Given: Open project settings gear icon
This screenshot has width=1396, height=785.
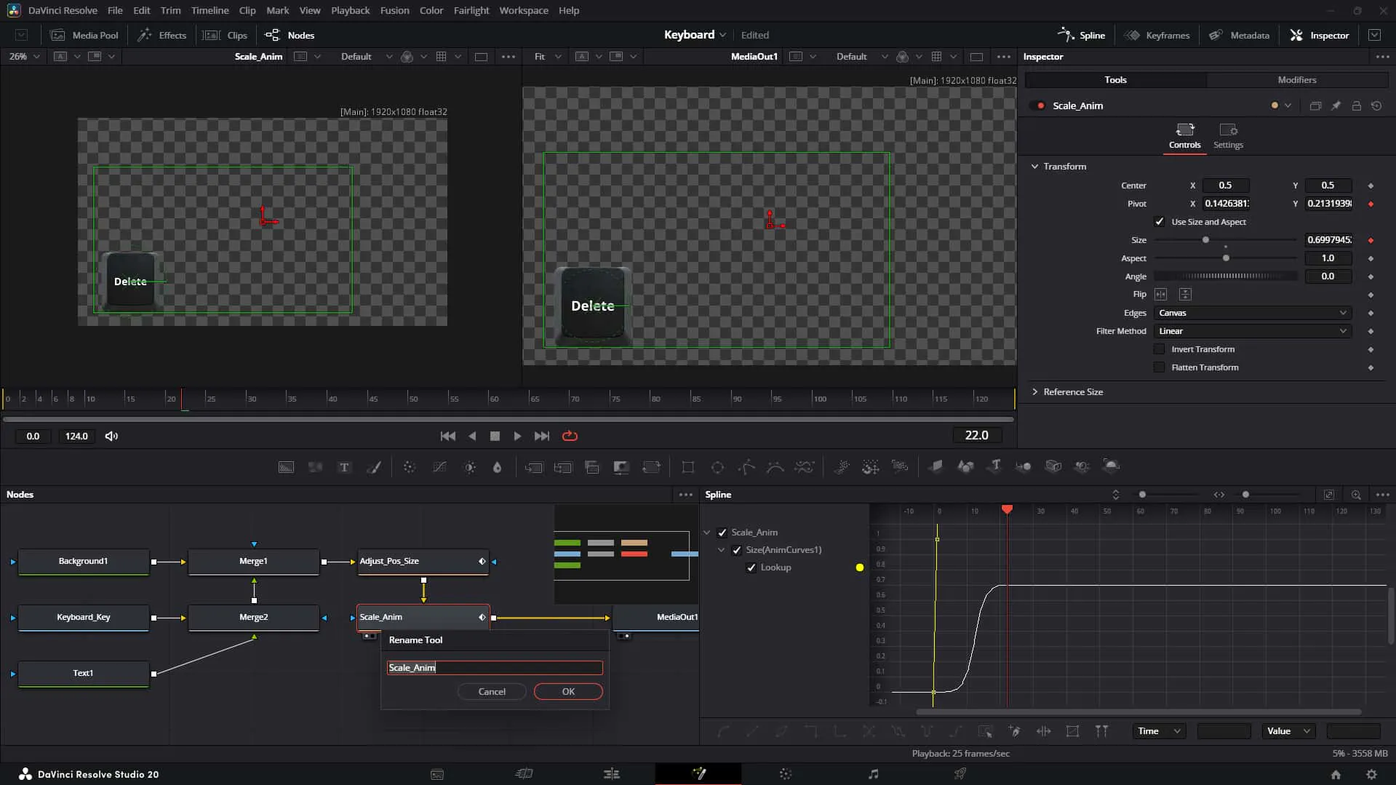Looking at the screenshot, I should 1371,774.
